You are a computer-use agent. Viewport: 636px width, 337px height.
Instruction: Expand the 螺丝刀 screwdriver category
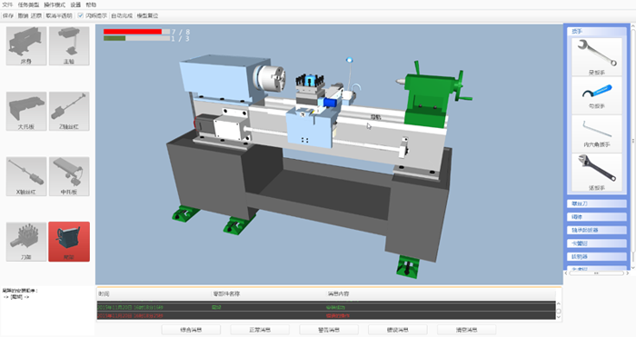597,203
